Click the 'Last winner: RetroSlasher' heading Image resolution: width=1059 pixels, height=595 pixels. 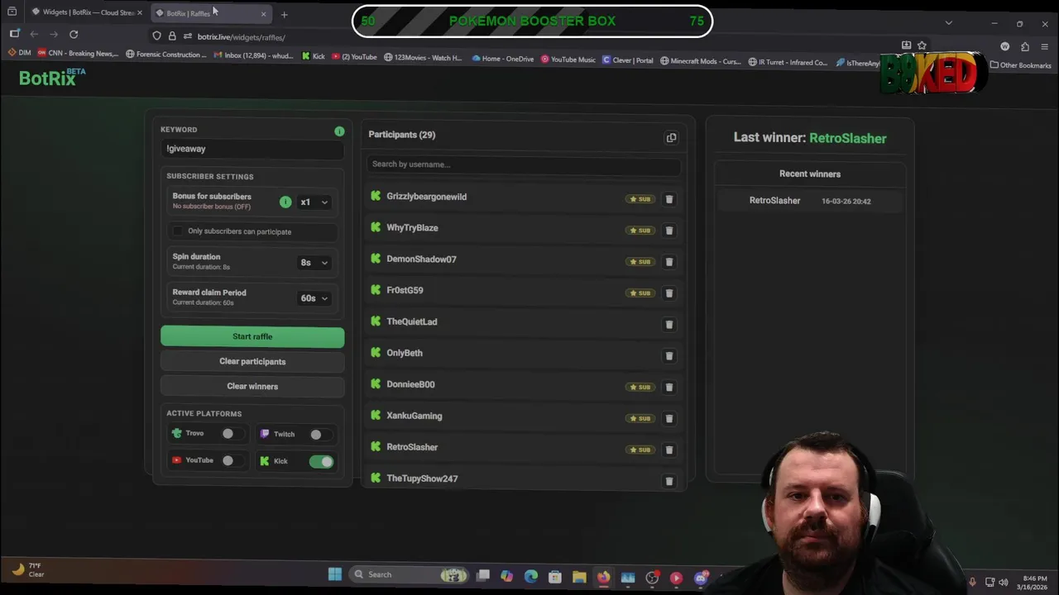tap(810, 138)
